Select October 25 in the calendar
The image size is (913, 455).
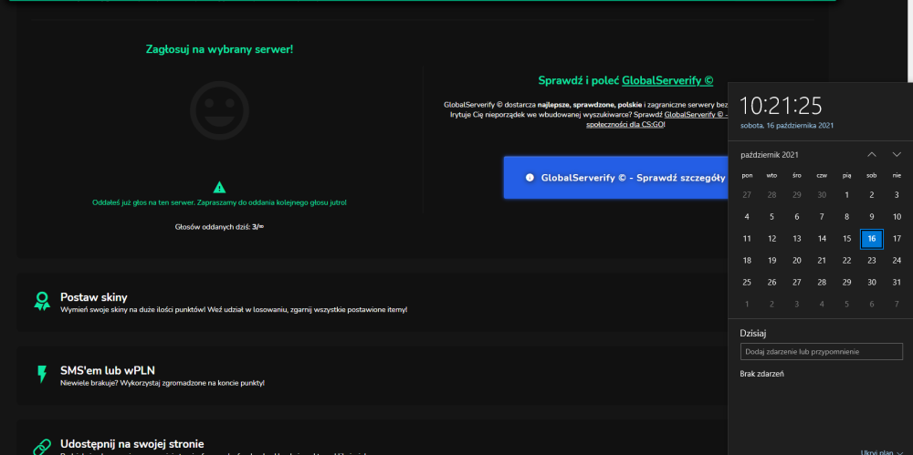coord(747,282)
